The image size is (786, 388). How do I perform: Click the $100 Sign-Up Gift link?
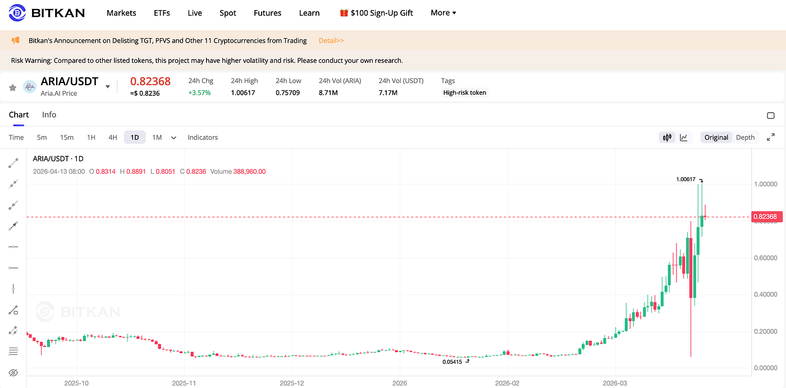pos(376,13)
